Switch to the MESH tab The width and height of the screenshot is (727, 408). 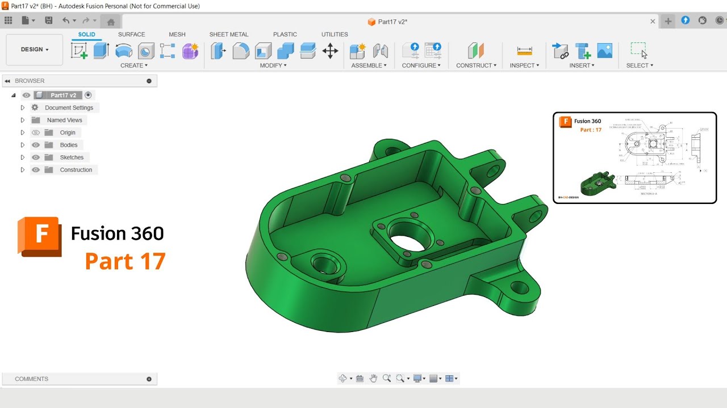pos(177,35)
